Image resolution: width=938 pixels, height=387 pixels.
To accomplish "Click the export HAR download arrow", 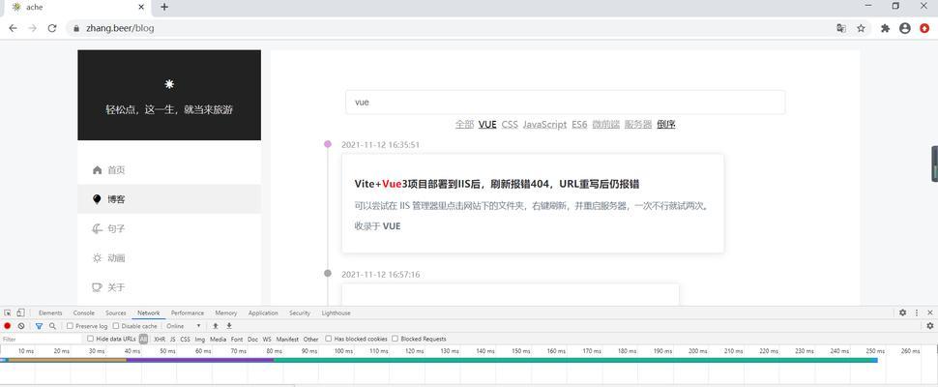I will 228,326.
